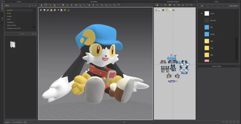The height and width of the screenshot is (124, 241).
Task: Toggle the yellow hand-like icon in 2D Pattern window
Action: 167,10
